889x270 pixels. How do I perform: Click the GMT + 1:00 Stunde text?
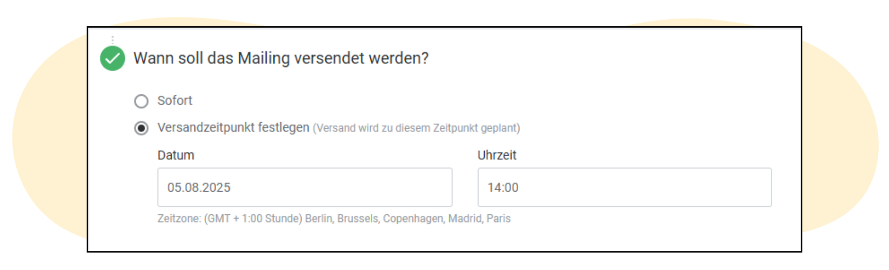[x=253, y=218]
